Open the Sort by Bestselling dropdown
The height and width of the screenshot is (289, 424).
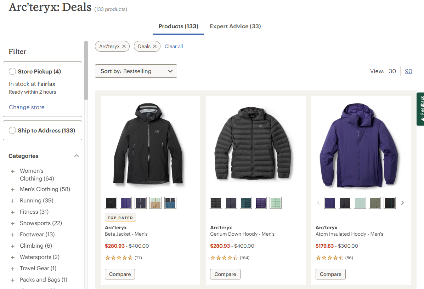[136, 71]
